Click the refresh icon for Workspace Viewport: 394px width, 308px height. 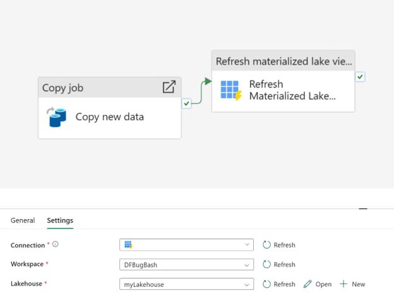266,265
